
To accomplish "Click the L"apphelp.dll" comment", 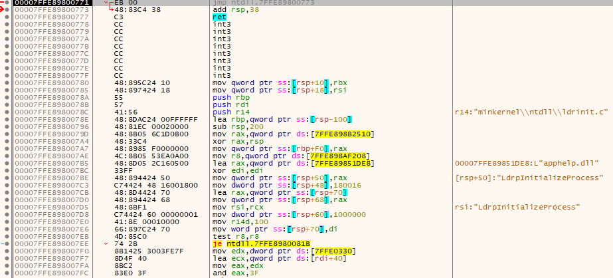I will point(527,164).
